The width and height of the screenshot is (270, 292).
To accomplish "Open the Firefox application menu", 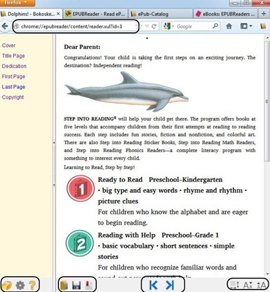I will [17, 3].
